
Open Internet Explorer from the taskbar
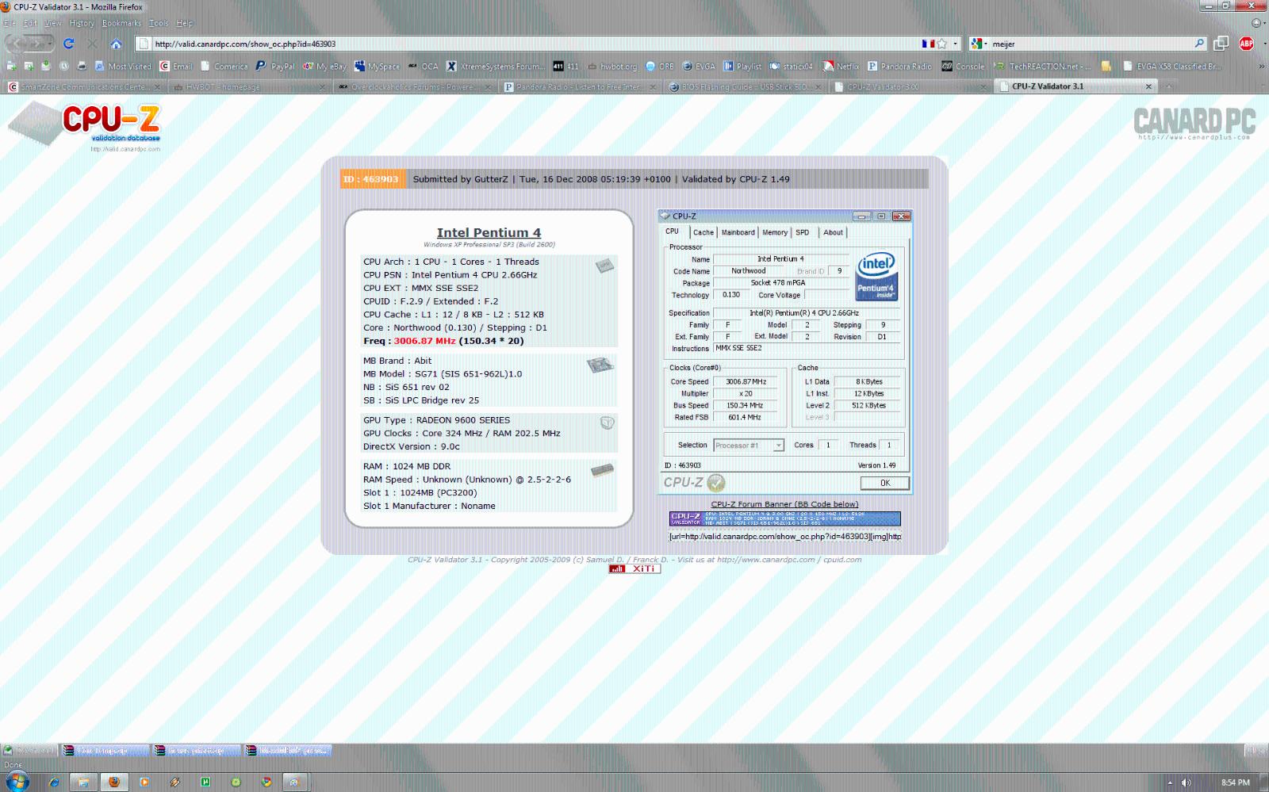[54, 782]
